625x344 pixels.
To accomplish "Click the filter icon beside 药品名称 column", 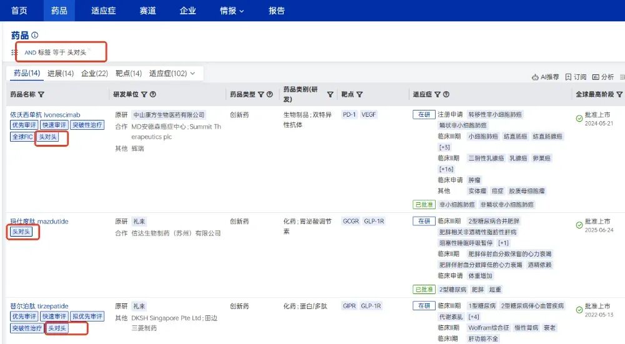I will click(x=41, y=95).
